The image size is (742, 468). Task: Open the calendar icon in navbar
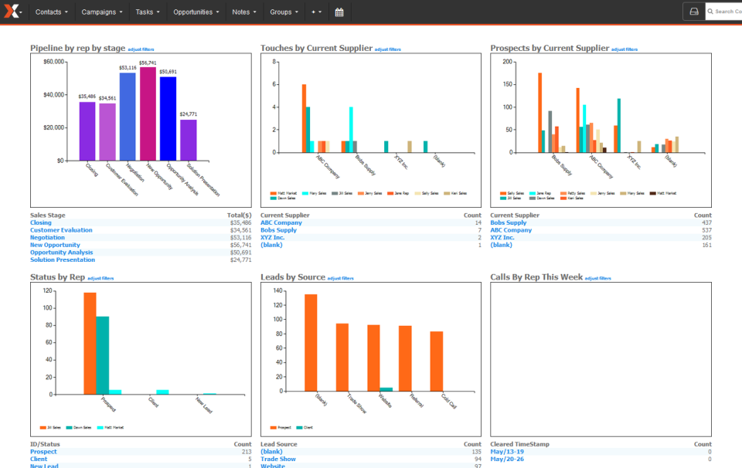pyautogui.click(x=339, y=12)
